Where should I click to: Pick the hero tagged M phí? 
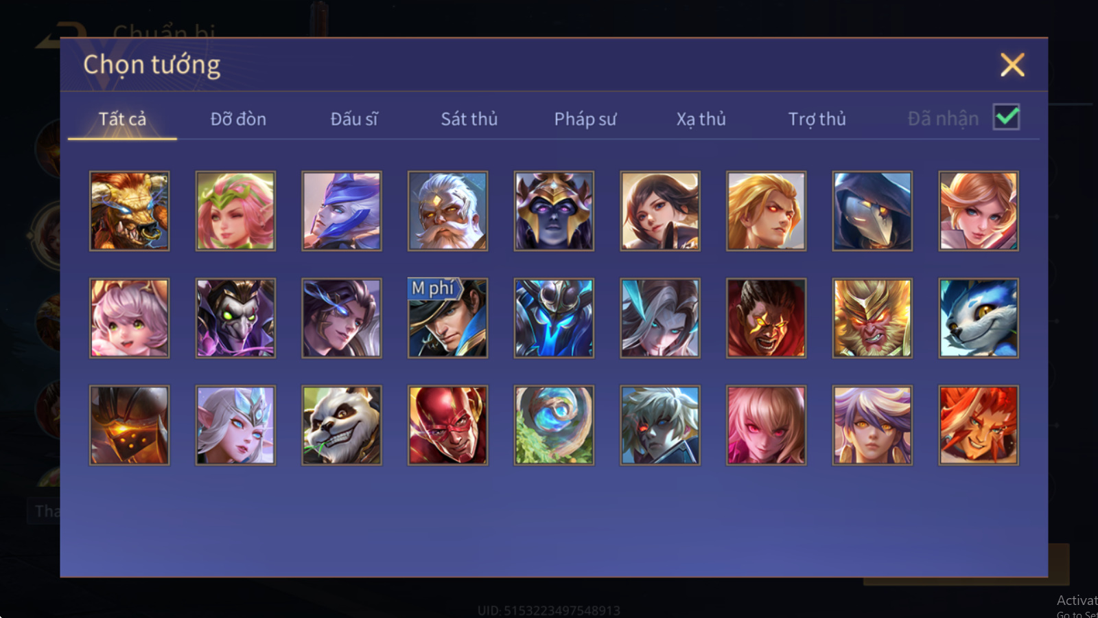[447, 318]
